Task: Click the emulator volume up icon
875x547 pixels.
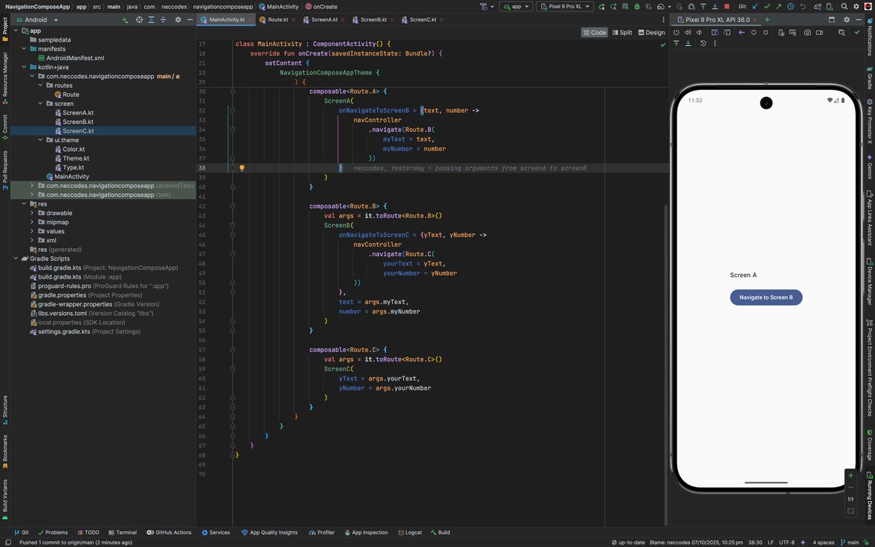Action: coord(688,32)
